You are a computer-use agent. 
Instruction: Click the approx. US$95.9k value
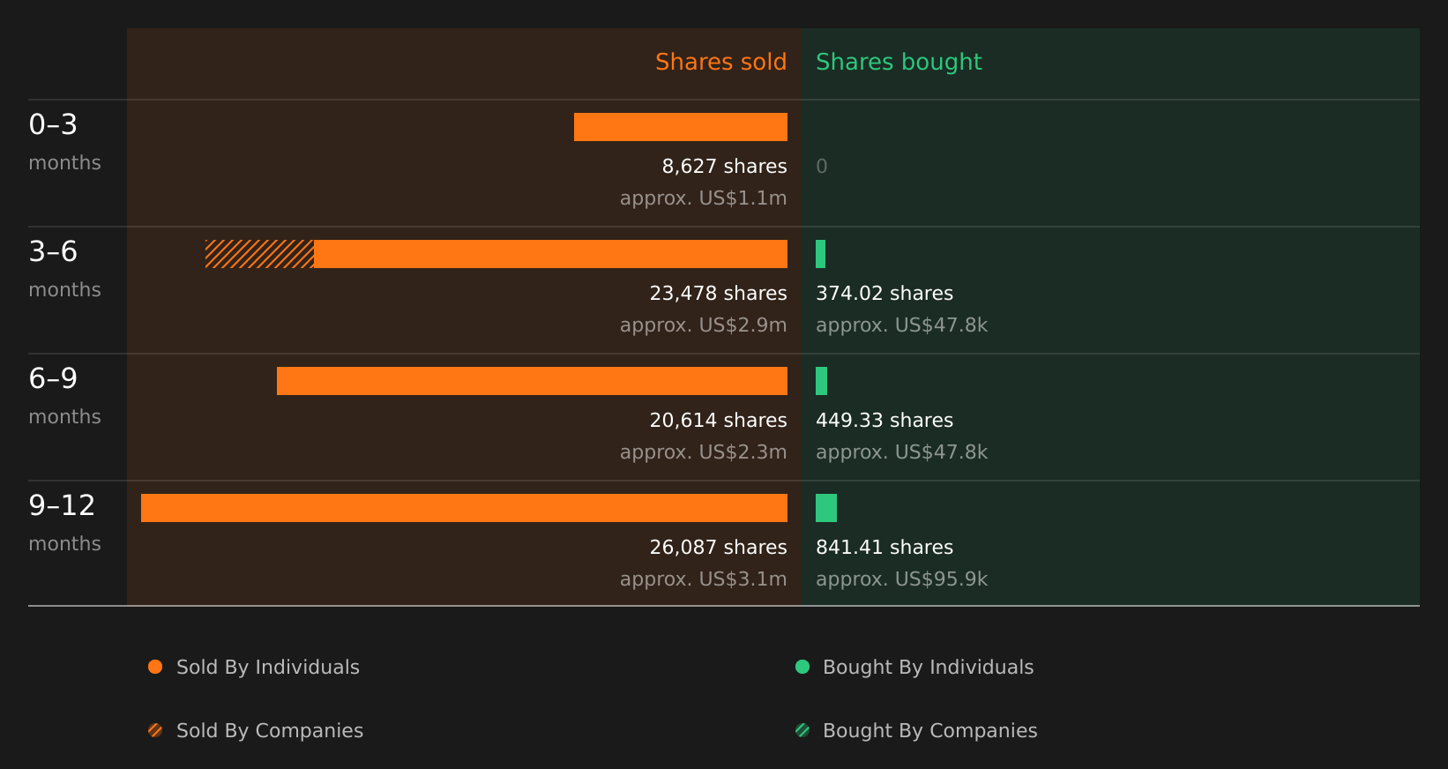pyautogui.click(x=901, y=579)
